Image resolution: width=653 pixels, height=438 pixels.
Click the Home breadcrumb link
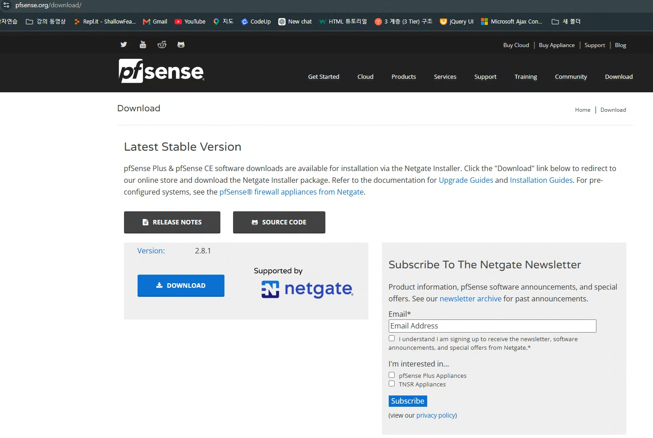(582, 110)
